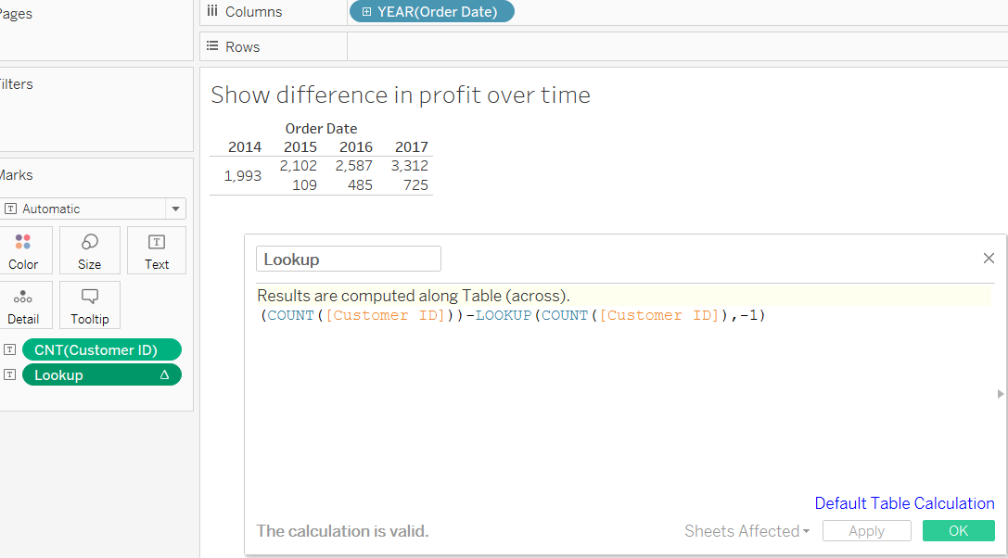Click the calculation name field containing Lookup
1008x558 pixels.
[x=348, y=260]
